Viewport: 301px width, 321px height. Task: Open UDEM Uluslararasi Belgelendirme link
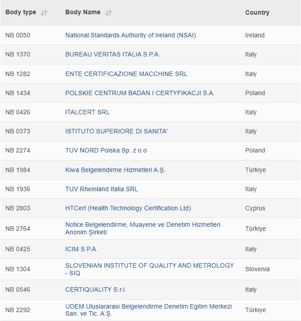(x=148, y=310)
